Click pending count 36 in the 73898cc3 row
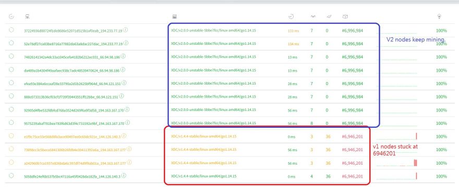This screenshot has height=187, width=459. [x=328, y=150]
